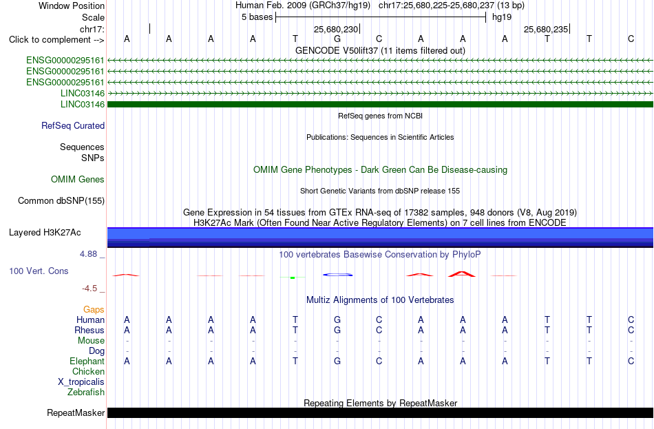The image size is (654, 429).
Task: Click 'RefSeq genes from NCBI' title
Action: pos(380,116)
